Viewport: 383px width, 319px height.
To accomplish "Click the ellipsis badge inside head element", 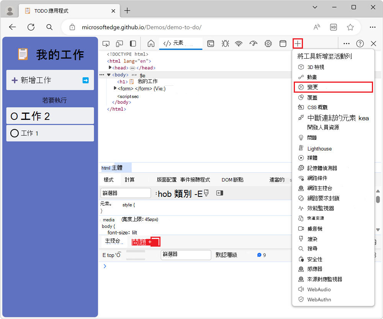I will click(133, 68).
